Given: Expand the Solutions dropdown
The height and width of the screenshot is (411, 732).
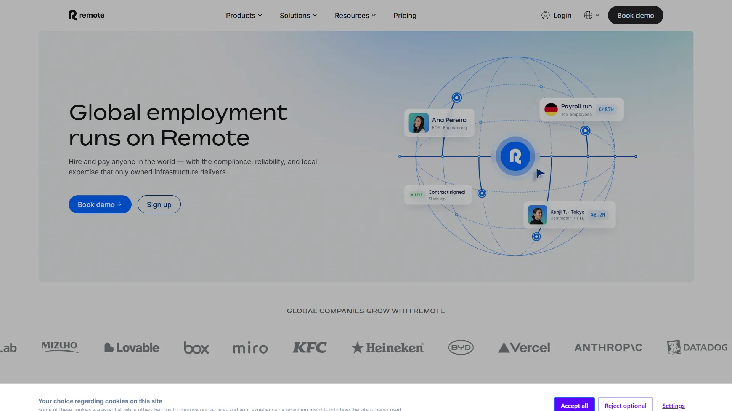Looking at the screenshot, I should [x=299, y=16].
